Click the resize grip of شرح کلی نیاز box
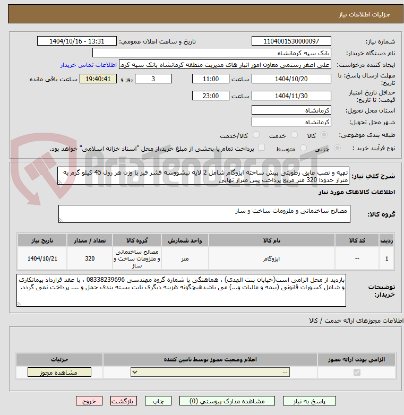 click(x=60, y=182)
